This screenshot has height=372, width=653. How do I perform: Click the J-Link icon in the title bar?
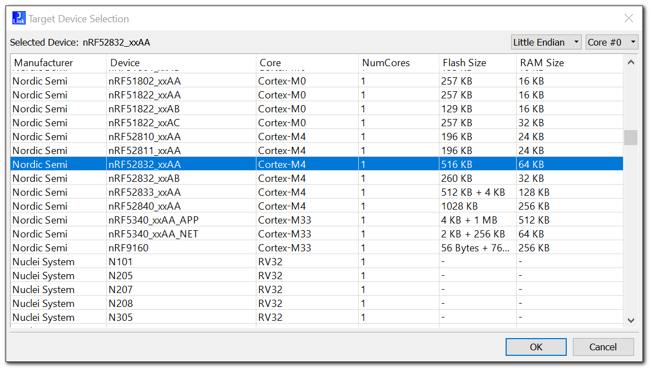(x=19, y=18)
